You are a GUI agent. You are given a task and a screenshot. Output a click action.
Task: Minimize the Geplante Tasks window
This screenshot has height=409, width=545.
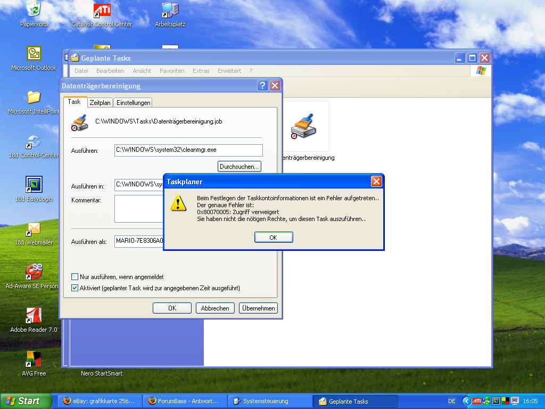(x=460, y=58)
